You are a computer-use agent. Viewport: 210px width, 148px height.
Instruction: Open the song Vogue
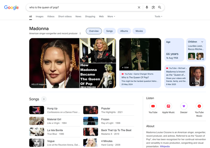pos(51,141)
